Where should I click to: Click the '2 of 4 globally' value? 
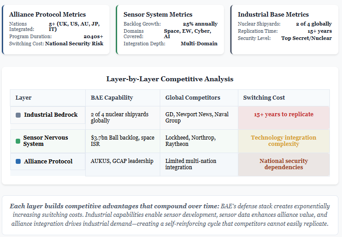point(314,24)
